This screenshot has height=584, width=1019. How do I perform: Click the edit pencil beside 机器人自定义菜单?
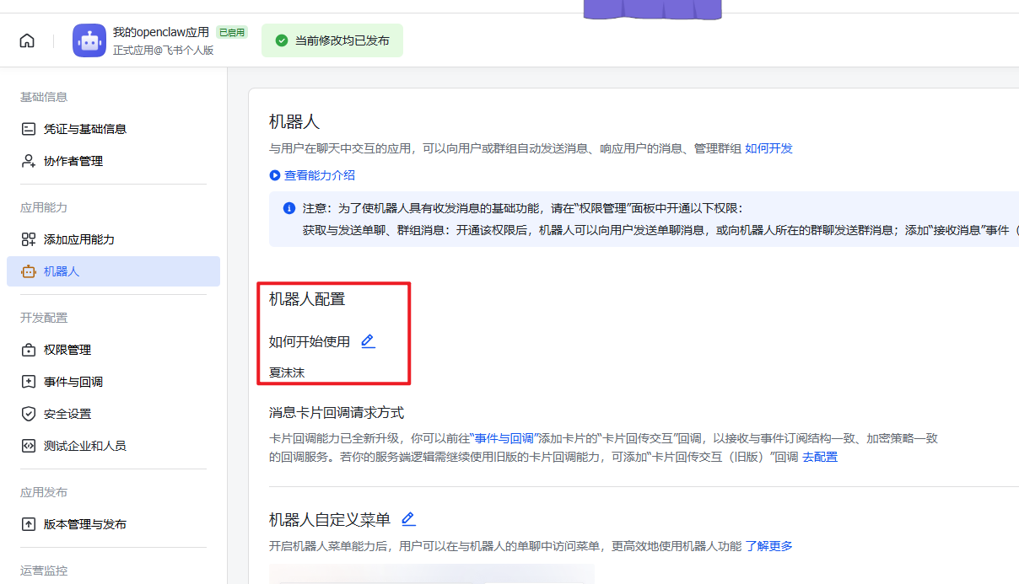[408, 519]
